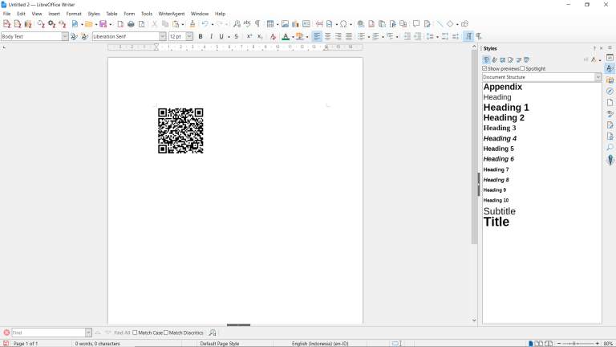Viewport: 616px width, 347px height.
Task: Expand Save button dropdown arrow
Action: coord(111,24)
